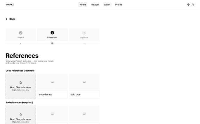This screenshot has height=124, width=200.
Task: Select the References step tab
Action: (x=52, y=35)
